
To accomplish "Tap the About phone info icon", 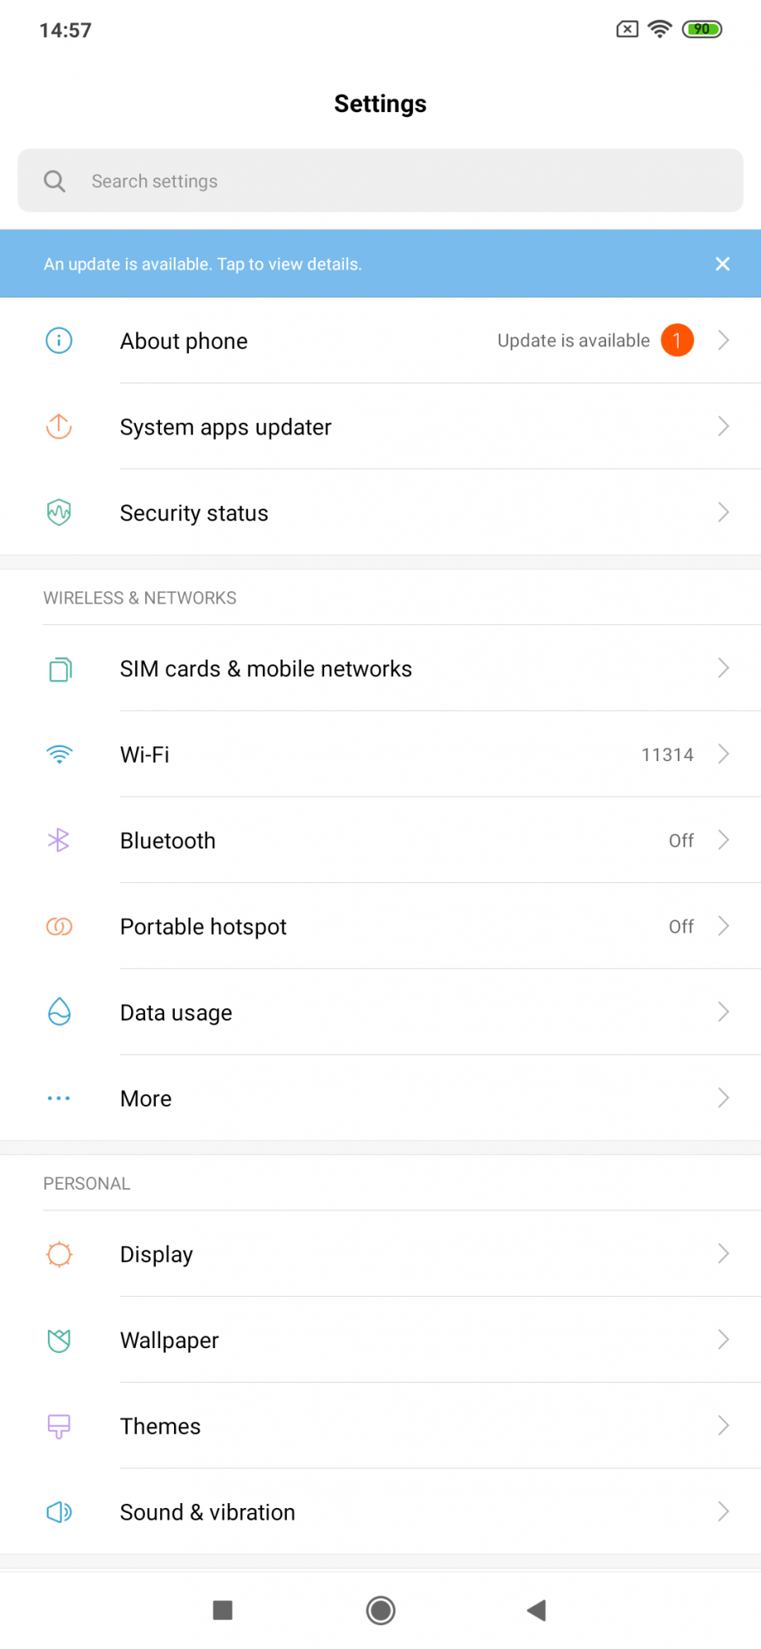I will (59, 341).
